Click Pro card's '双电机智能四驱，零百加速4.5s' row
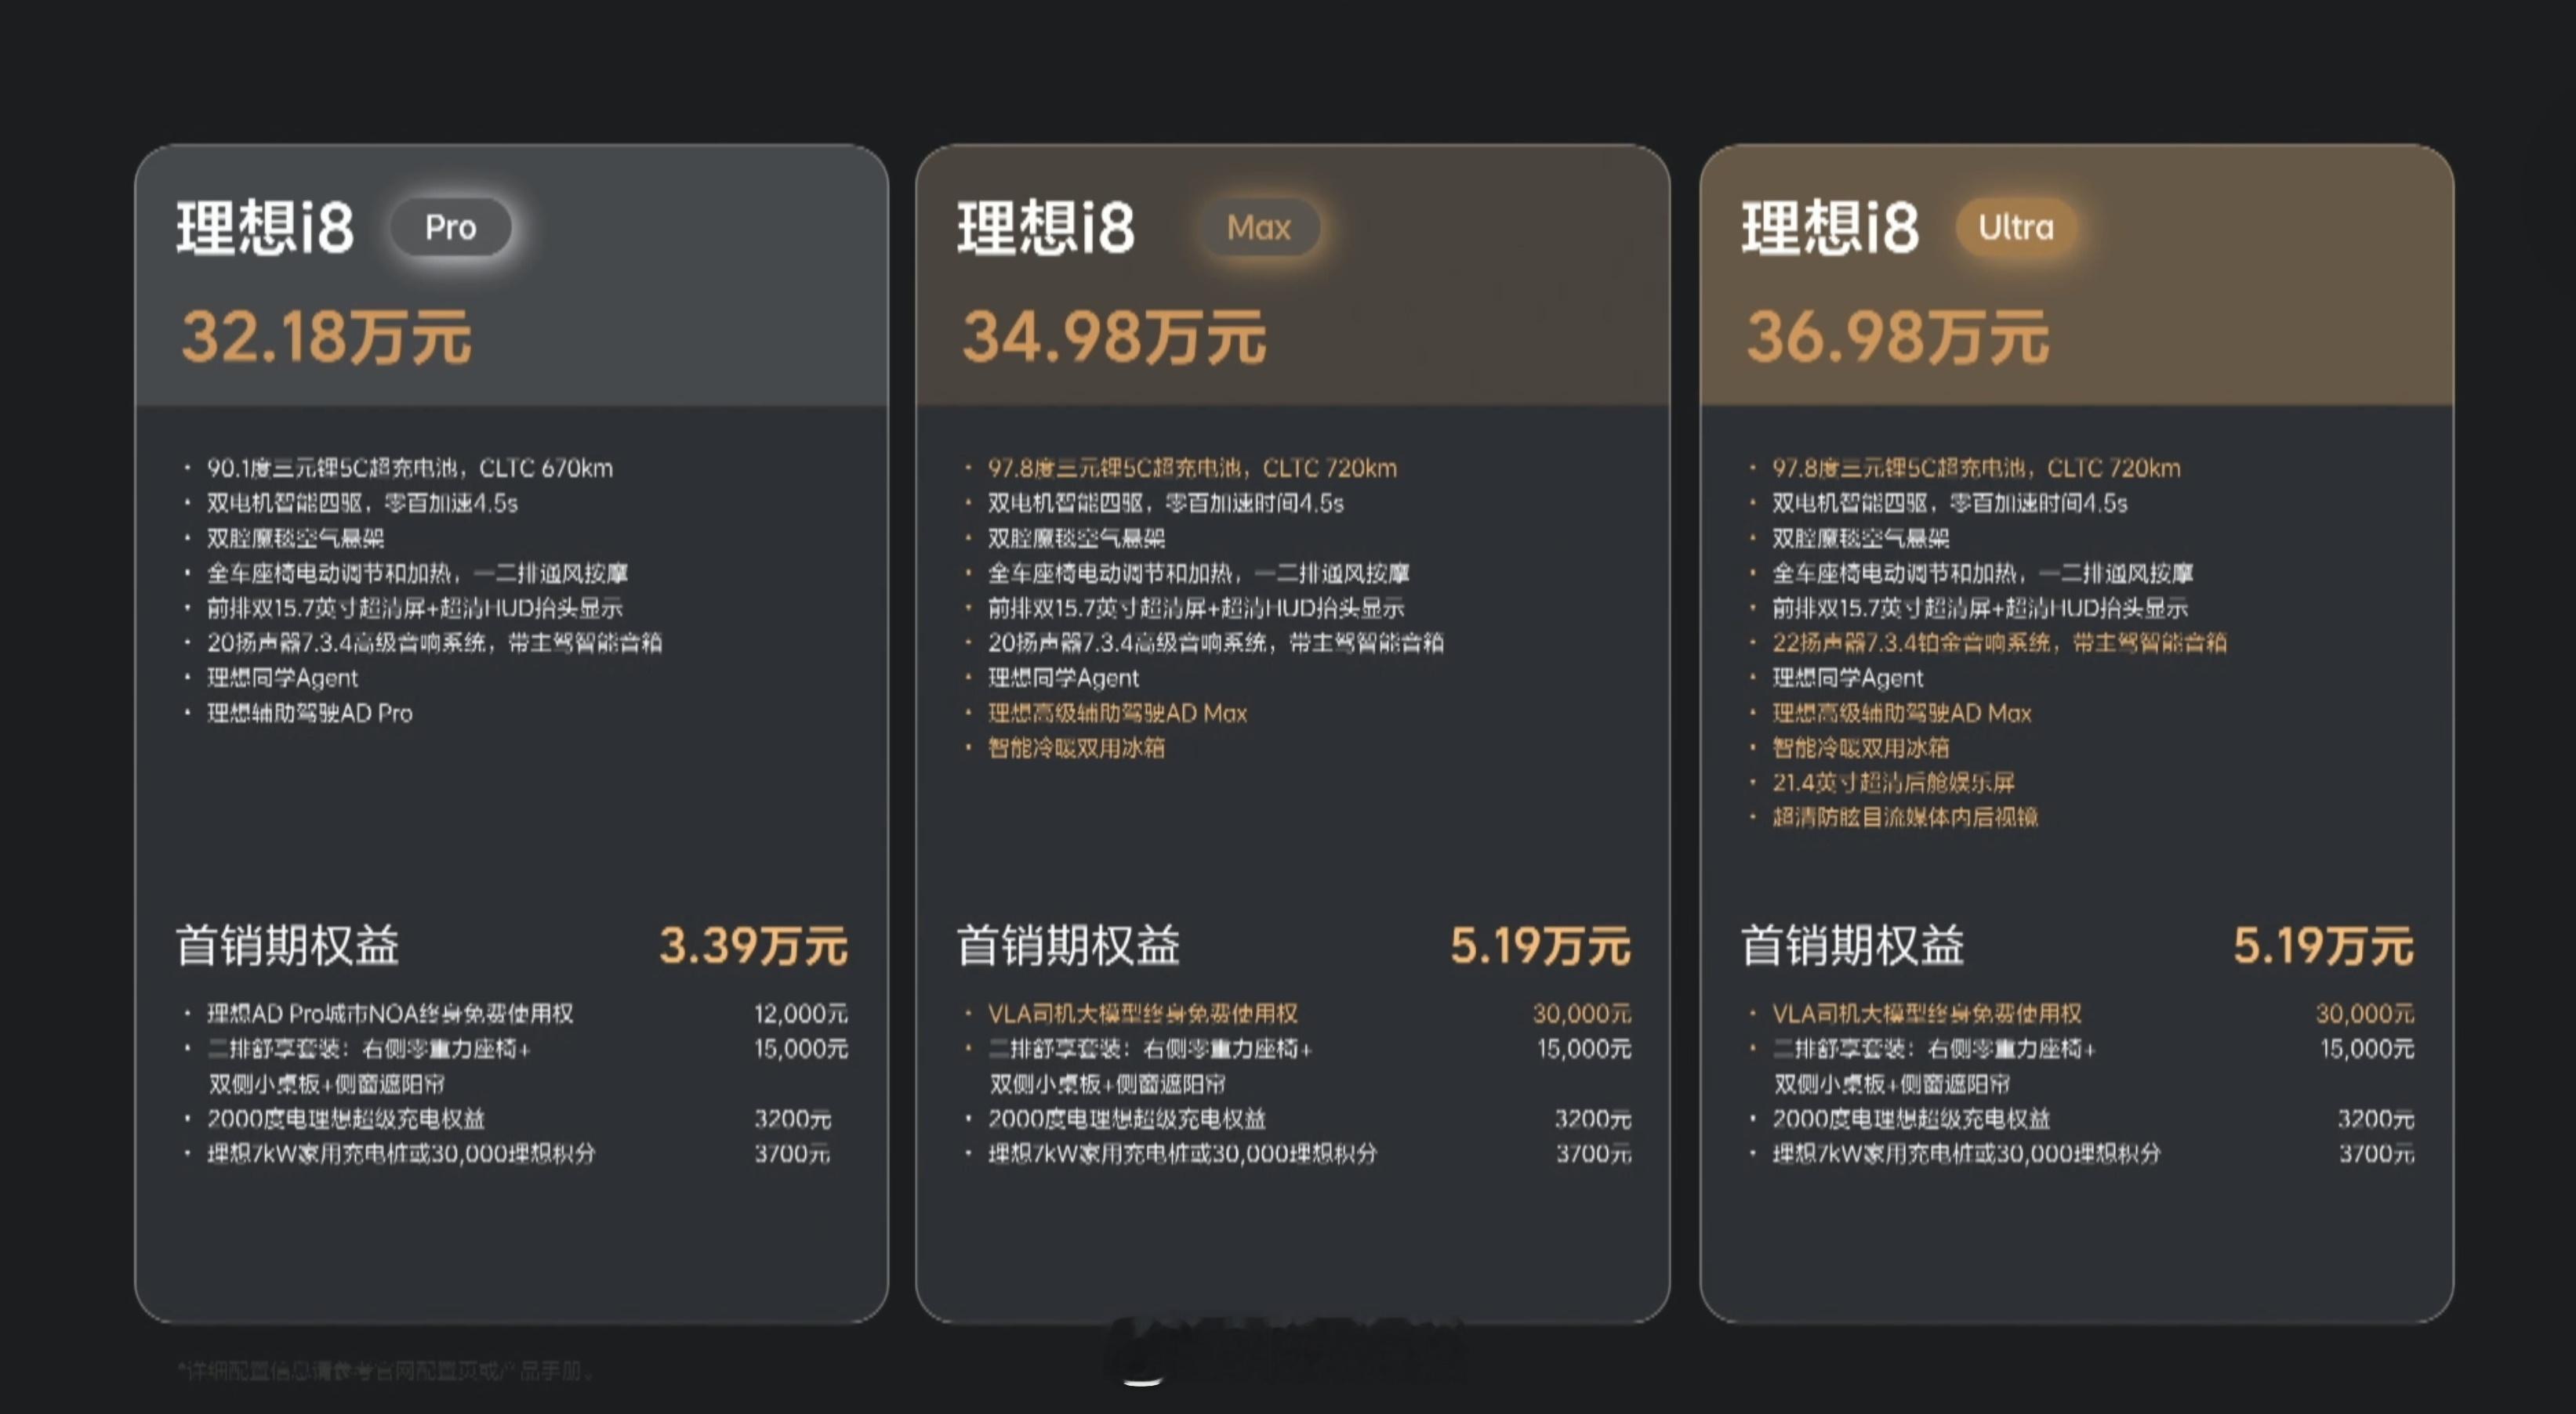Image resolution: width=2576 pixels, height=1414 pixels. (x=362, y=503)
